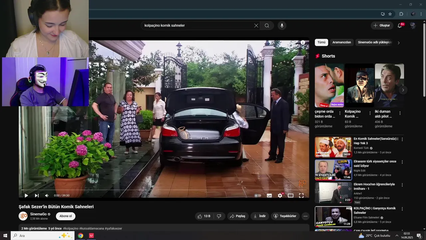Dislike the video

pos(219,216)
